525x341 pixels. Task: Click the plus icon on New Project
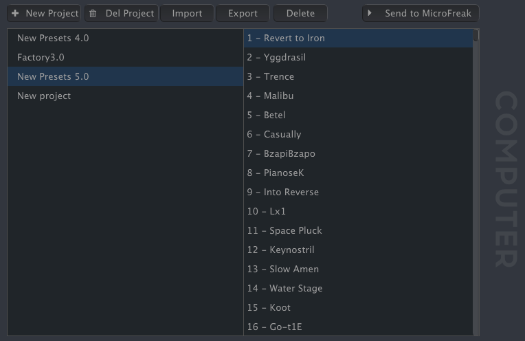[15, 13]
